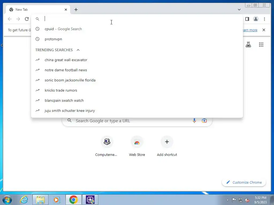The width and height of the screenshot is (274, 205).
Task: Launch Internet Explorer from taskbar
Action: tap(24, 200)
